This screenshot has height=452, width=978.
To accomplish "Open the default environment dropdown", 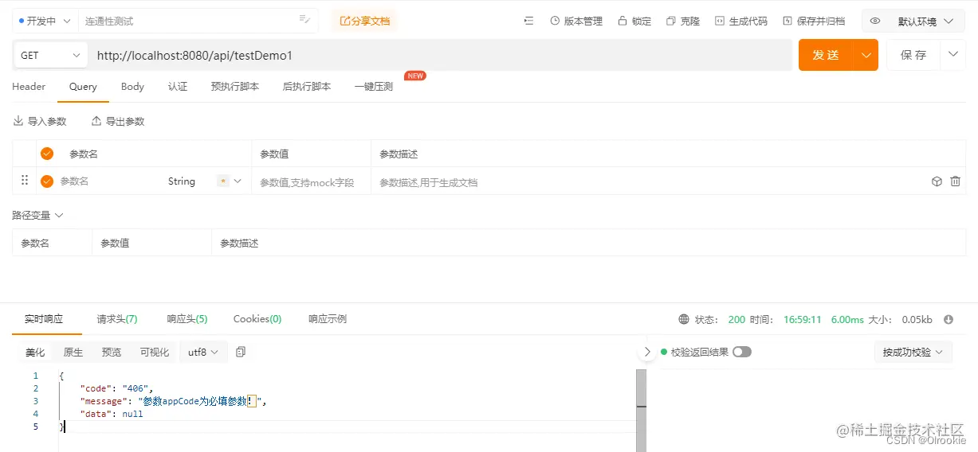I will [x=925, y=21].
